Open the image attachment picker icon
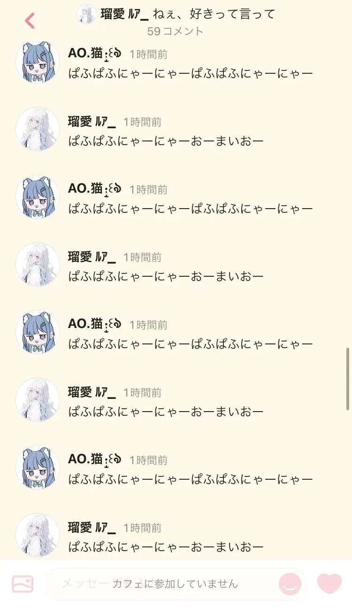The image size is (352, 608). coord(23,584)
